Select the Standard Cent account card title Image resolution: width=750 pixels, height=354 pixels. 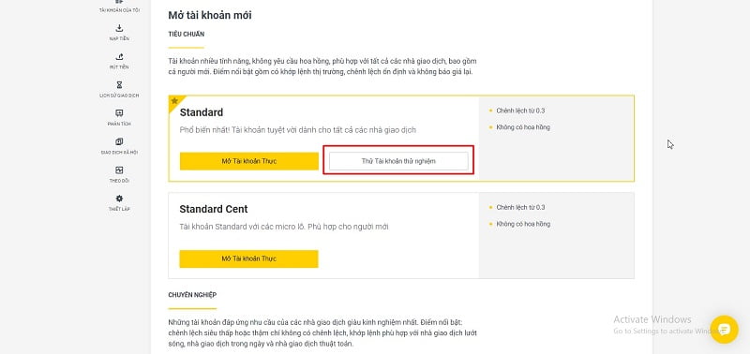214,209
